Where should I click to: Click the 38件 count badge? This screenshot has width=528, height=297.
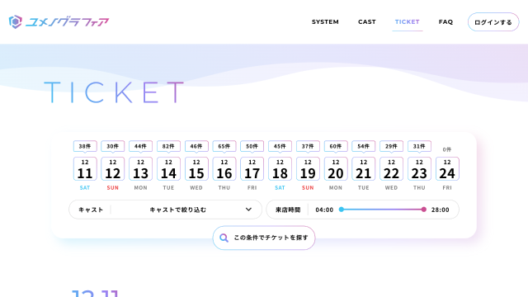pyautogui.click(x=85, y=146)
